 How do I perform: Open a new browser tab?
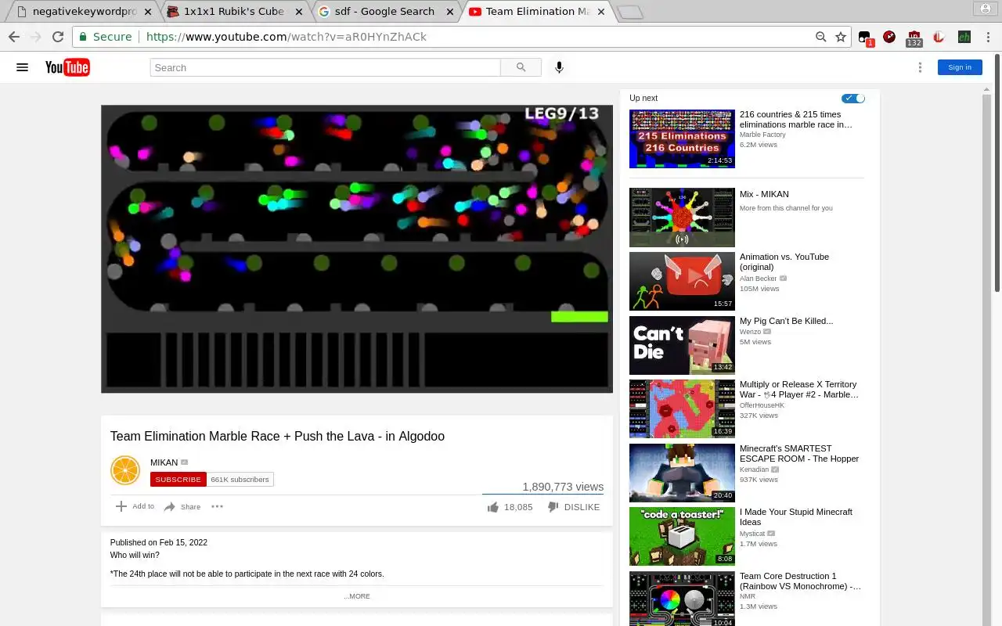[629, 13]
